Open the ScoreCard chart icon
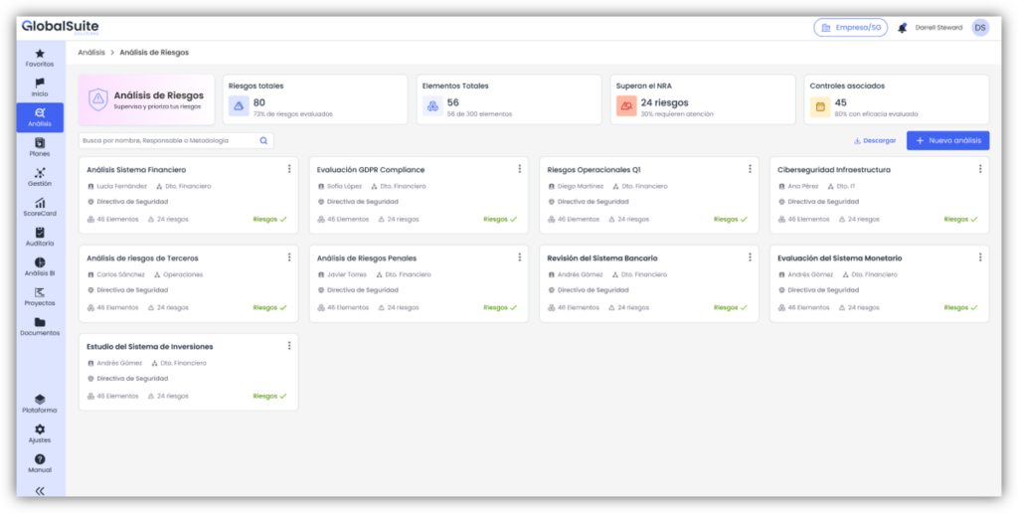The image size is (1018, 513). pos(40,203)
